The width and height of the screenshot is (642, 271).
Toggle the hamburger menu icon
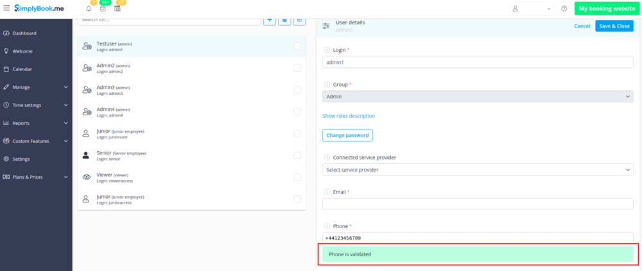(6, 8)
